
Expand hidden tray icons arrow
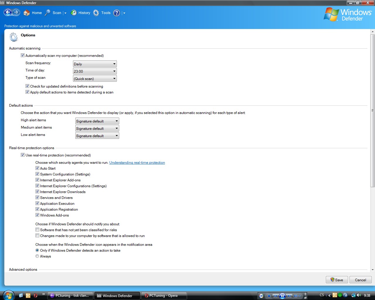tap(329, 295)
